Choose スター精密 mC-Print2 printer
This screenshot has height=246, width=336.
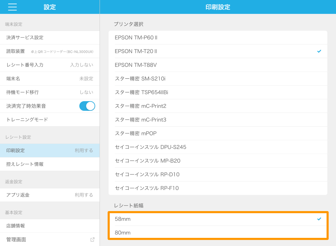pyautogui.click(x=218, y=106)
